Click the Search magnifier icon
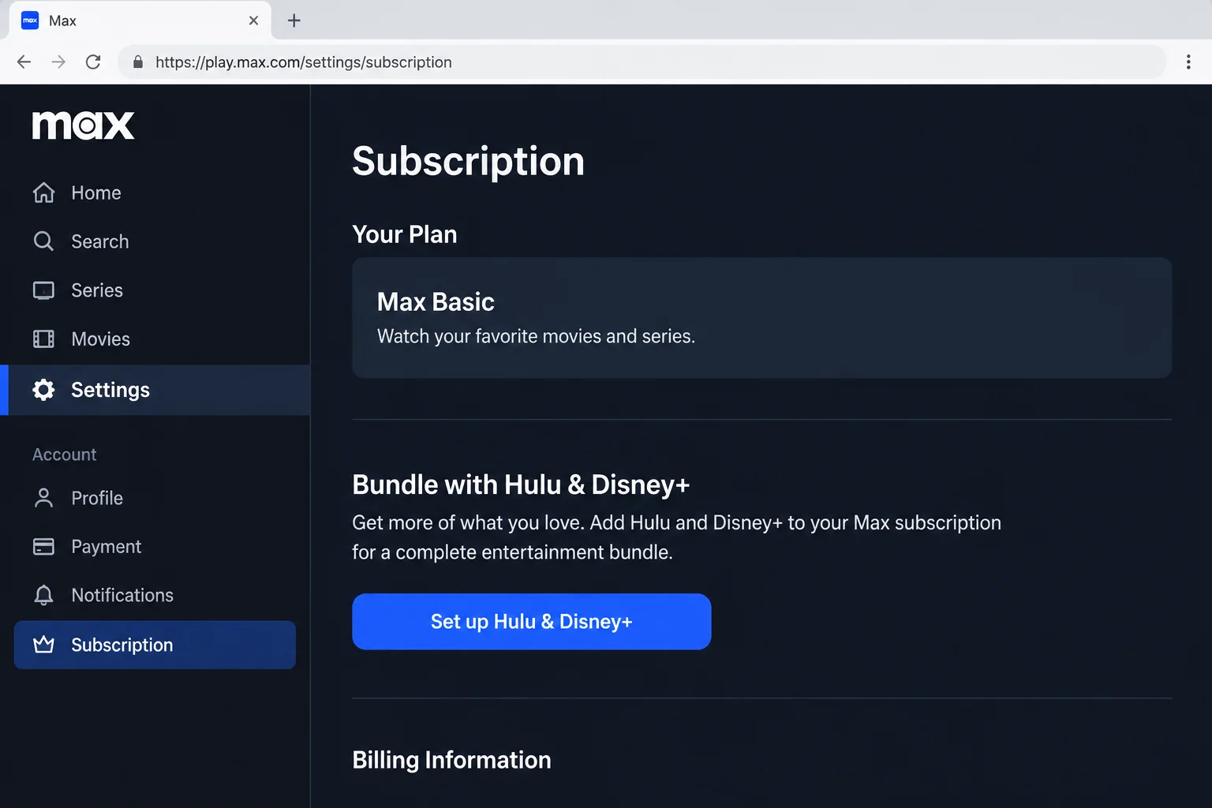The image size is (1212, 808). 44,241
